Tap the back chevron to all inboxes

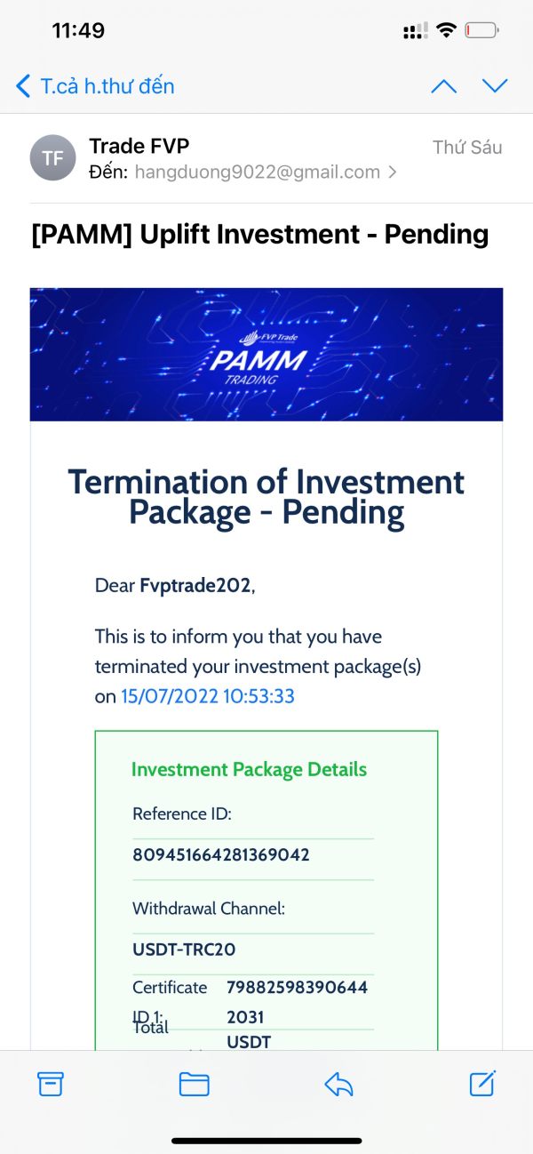[x=24, y=86]
